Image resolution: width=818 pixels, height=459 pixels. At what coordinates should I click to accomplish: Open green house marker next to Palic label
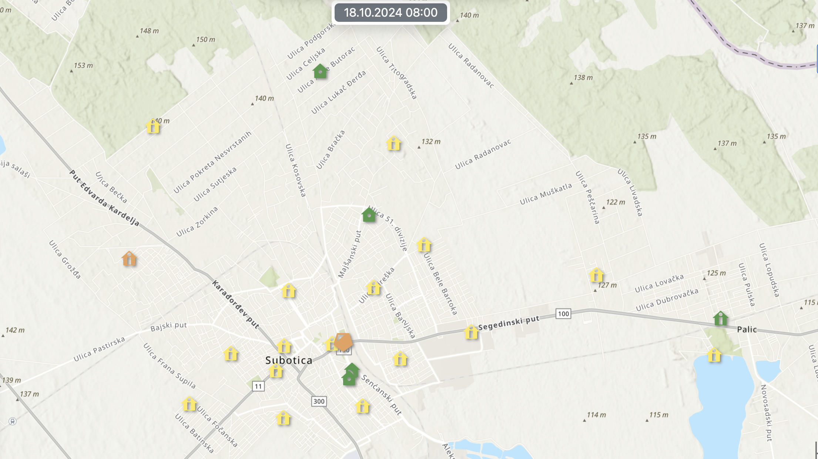[720, 318]
